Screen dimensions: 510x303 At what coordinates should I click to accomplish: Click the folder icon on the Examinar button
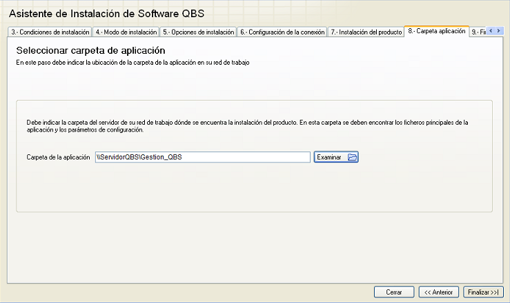(352, 157)
